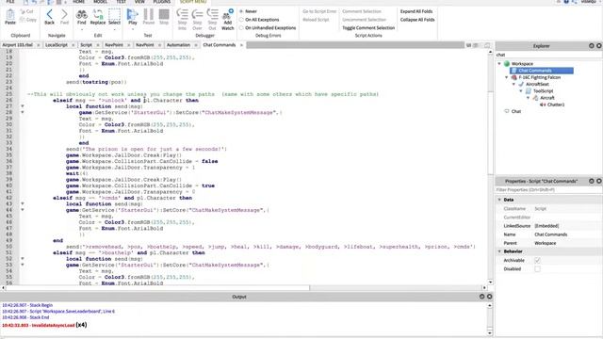Start the Play test
This screenshot has height=339, width=603.
(x=133, y=17)
